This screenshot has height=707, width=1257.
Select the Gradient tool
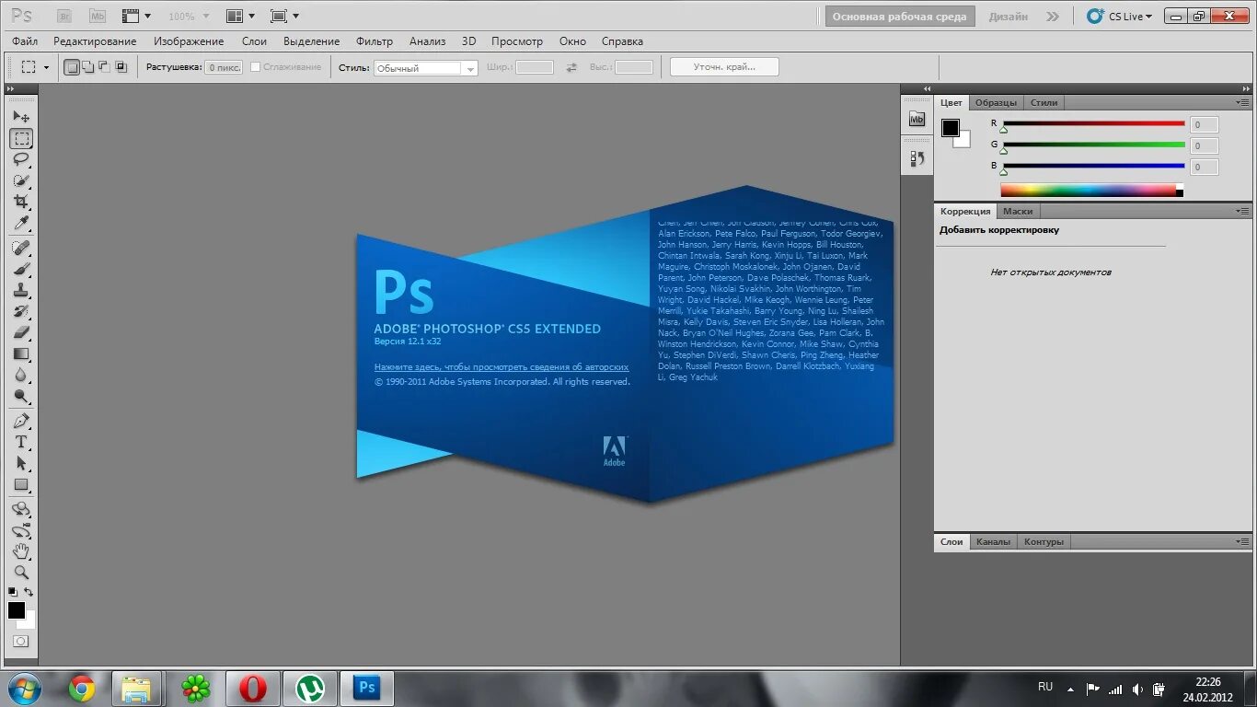point(21,354)
